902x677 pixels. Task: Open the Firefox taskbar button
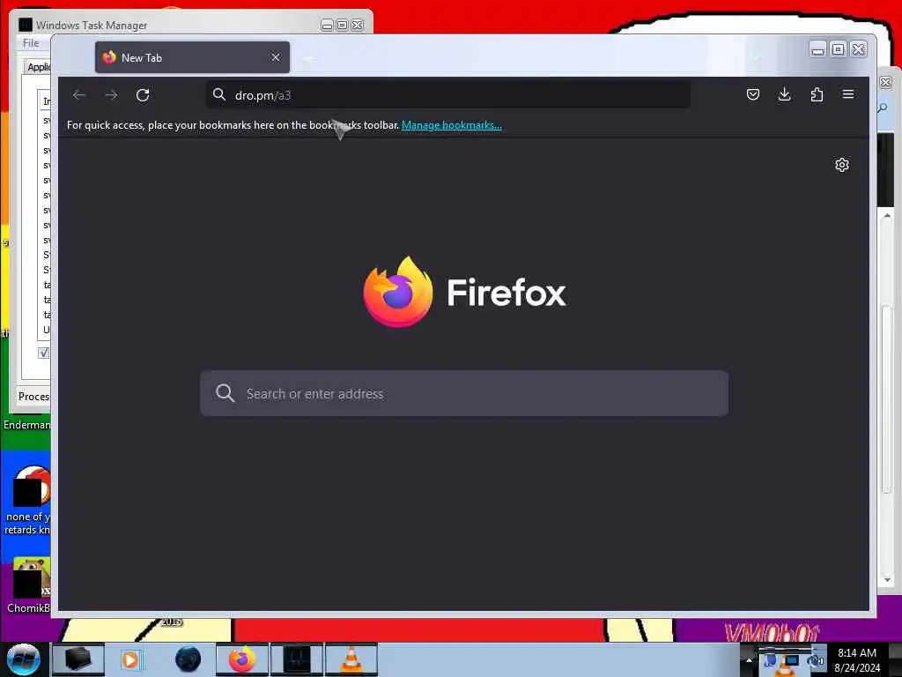click(242, 659)
